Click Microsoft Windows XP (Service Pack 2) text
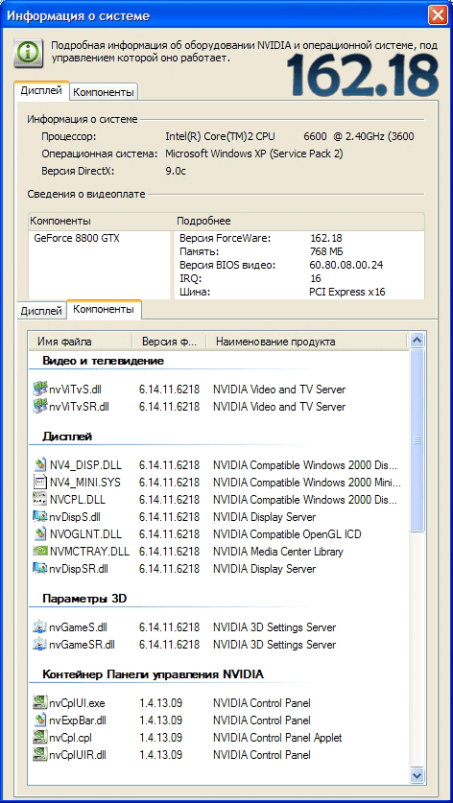This screenshot has height=803, width=453. [254, 154]
